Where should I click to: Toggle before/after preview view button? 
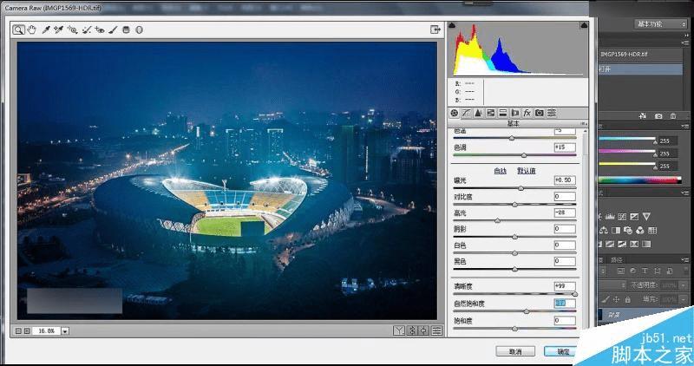point(399,330)
